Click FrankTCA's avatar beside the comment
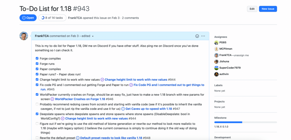 click(x=24, y=36)
